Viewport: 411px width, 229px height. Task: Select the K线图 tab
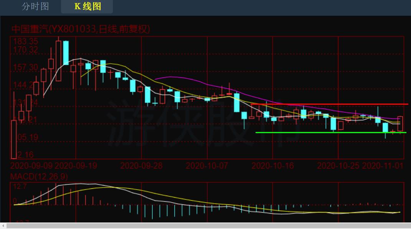coord(87,6)
